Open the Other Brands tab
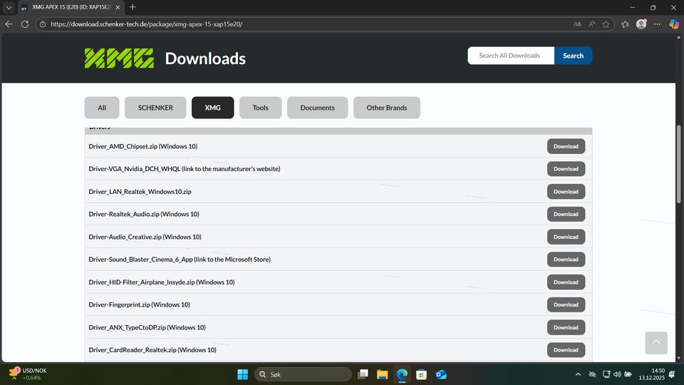Screen dimensions: 684x385 [x=387, y=108]
